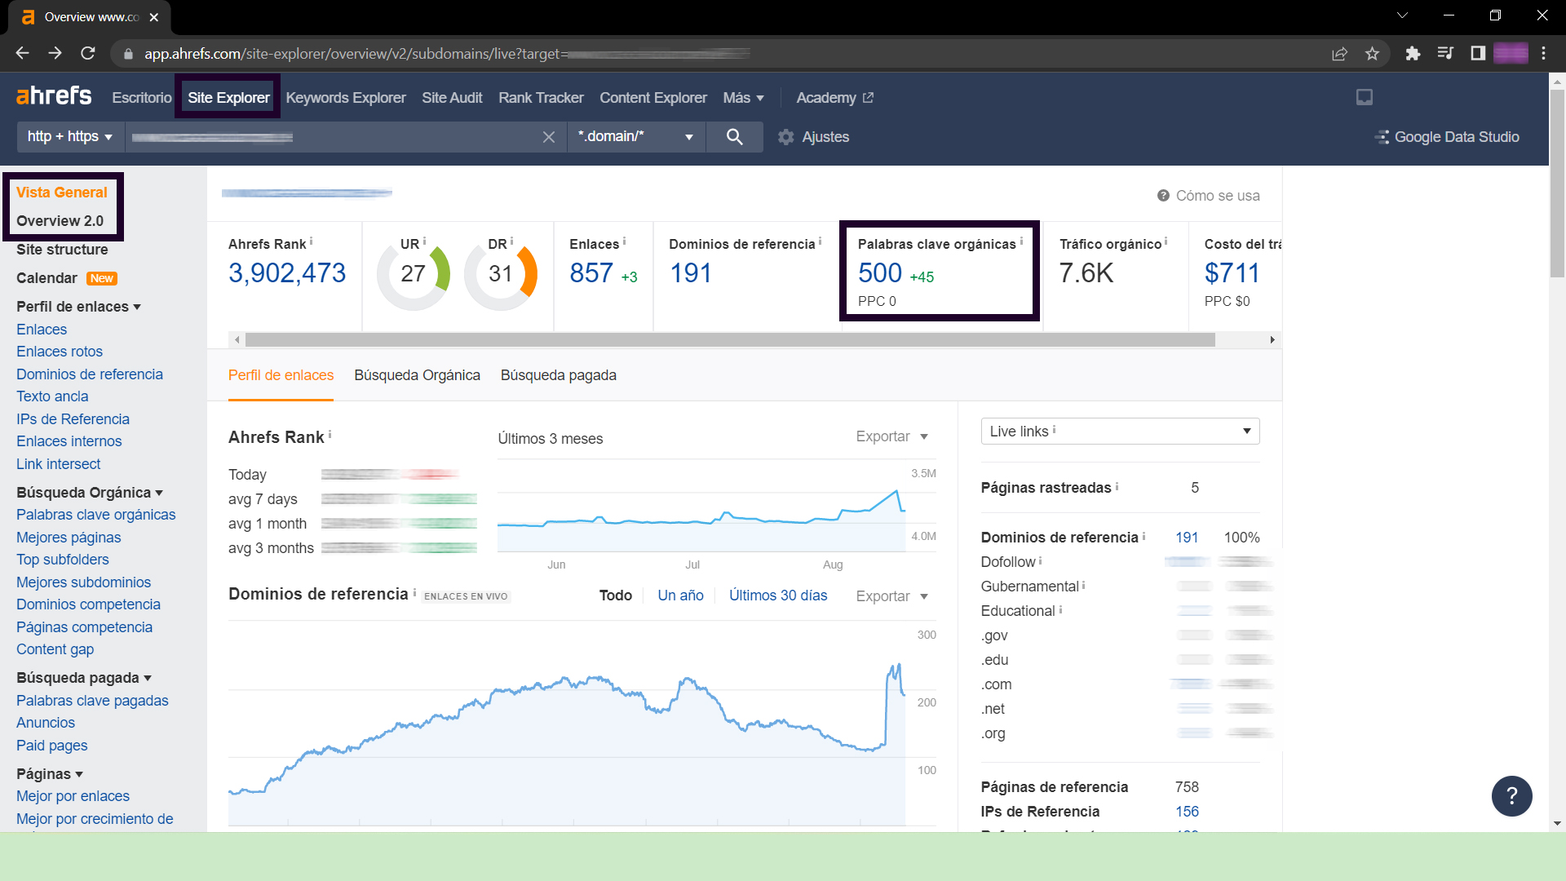Click the 500 organic keywords value

coord(880,273)
